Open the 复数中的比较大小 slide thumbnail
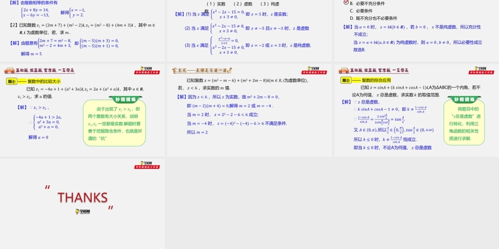The image size is (499, 249). (82, 110)
